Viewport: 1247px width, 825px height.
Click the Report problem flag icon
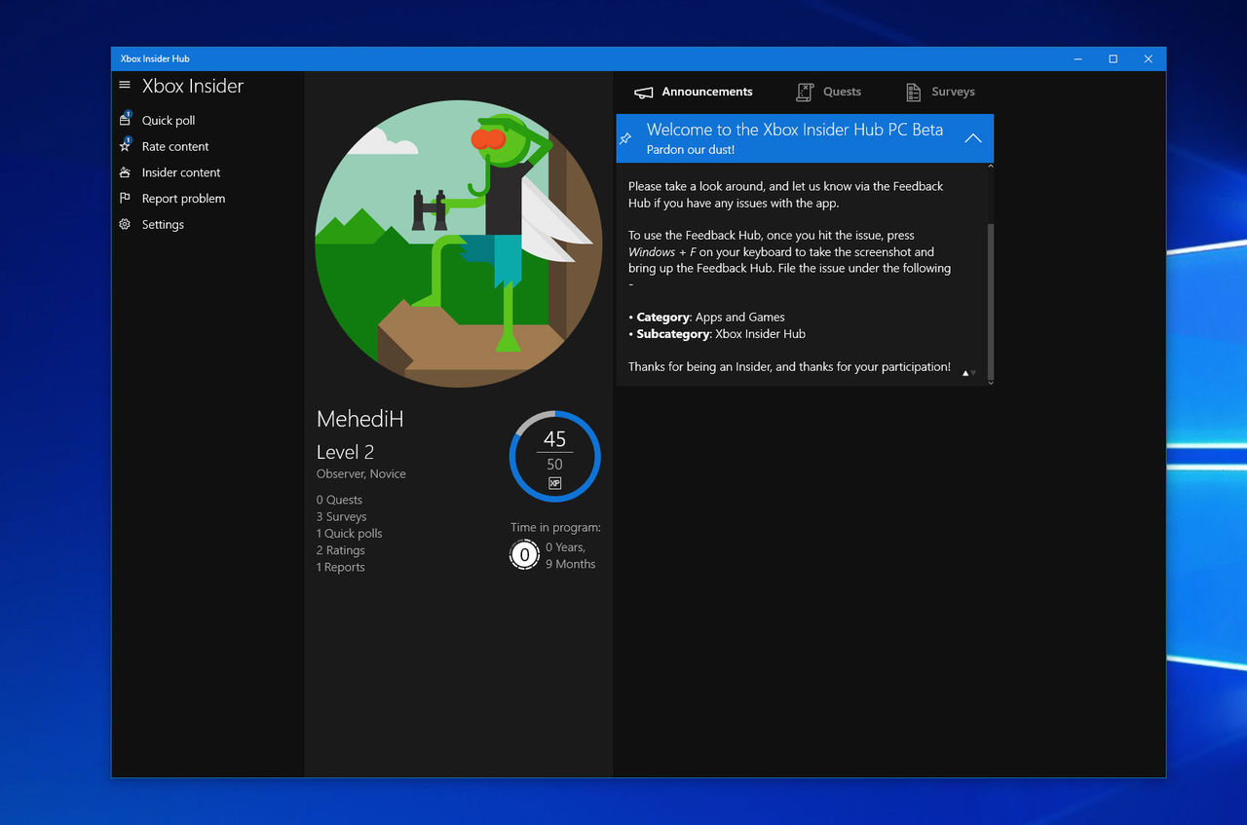125,199
